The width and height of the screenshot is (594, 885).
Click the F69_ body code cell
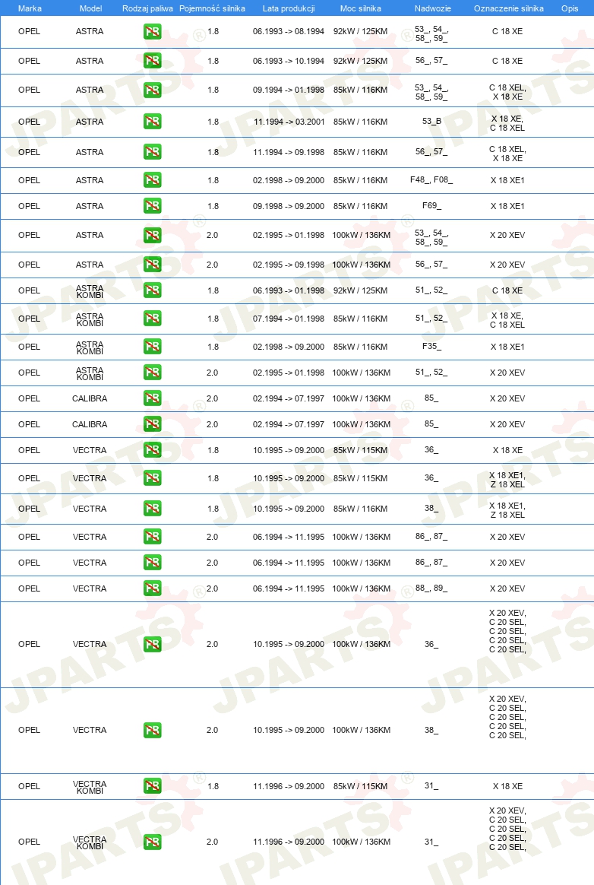click(x=432, y=205)
